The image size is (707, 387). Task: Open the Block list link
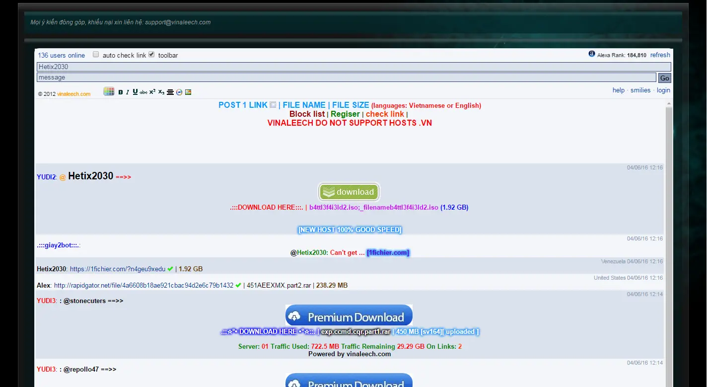[307, 114]
